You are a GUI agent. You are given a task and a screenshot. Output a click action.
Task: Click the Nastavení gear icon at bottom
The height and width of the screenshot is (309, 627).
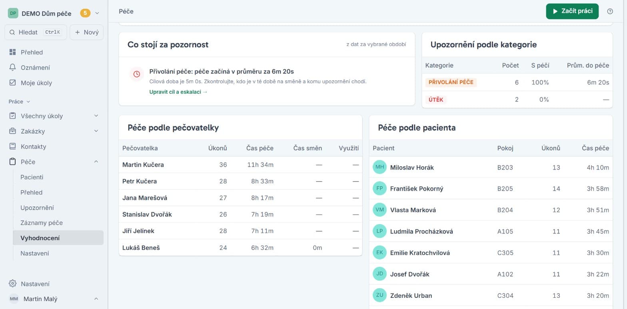point(13,284)
